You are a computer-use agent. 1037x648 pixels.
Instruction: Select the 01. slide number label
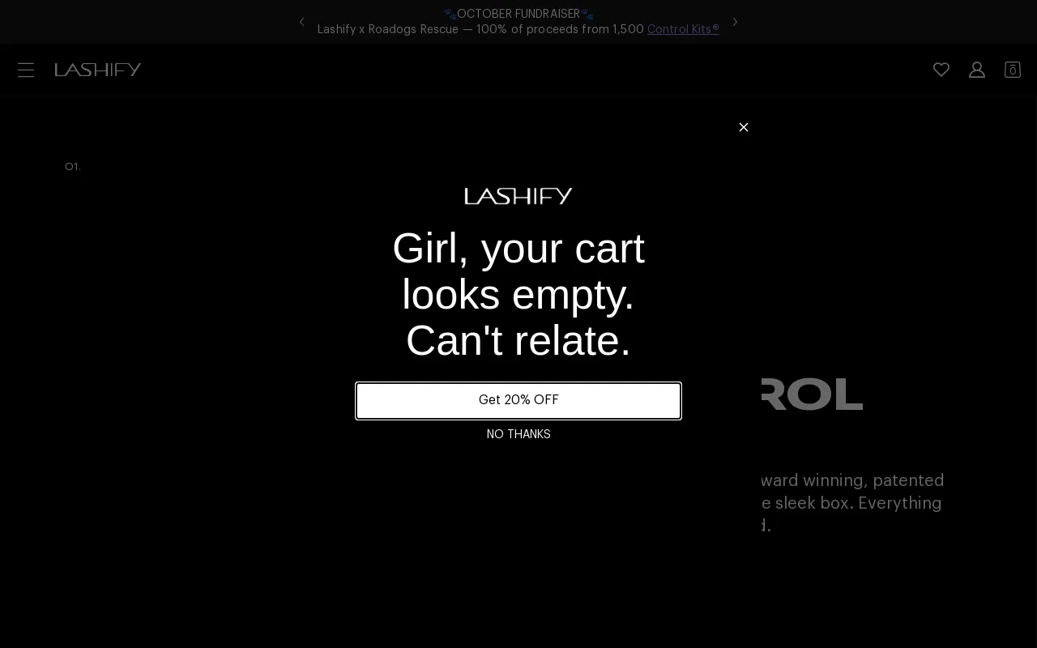tap(73, 167)
